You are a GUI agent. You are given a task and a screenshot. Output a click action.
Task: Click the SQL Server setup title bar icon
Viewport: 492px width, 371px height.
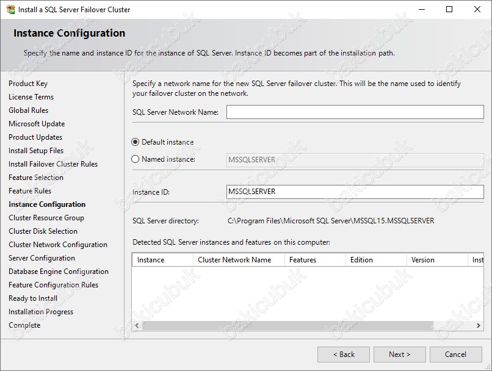click(x=10, y=9)
